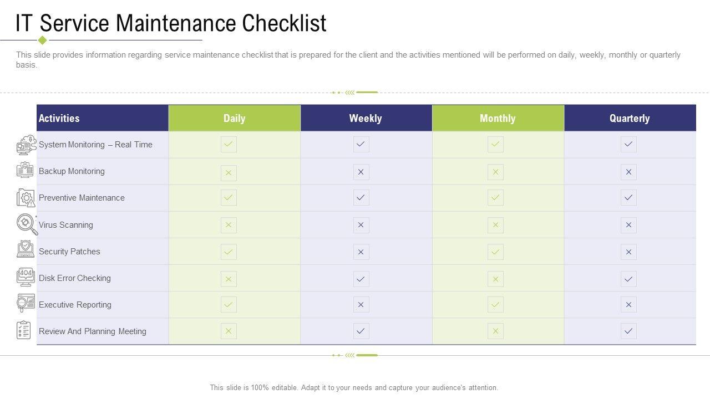This screenshot has height=399, width=710.
Task: Click the Virus Scanning magnifier icon
Action: pyautogui.click(x=26, y=224)
